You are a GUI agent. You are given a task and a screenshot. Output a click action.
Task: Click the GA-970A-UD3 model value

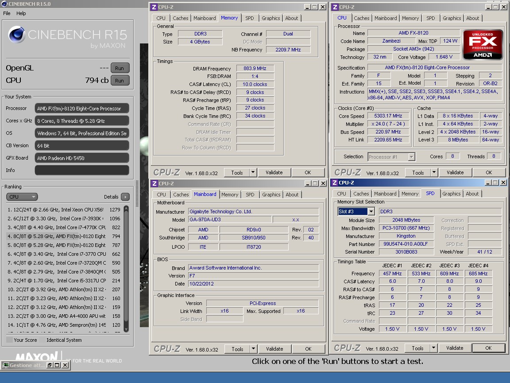pos(230,219)
